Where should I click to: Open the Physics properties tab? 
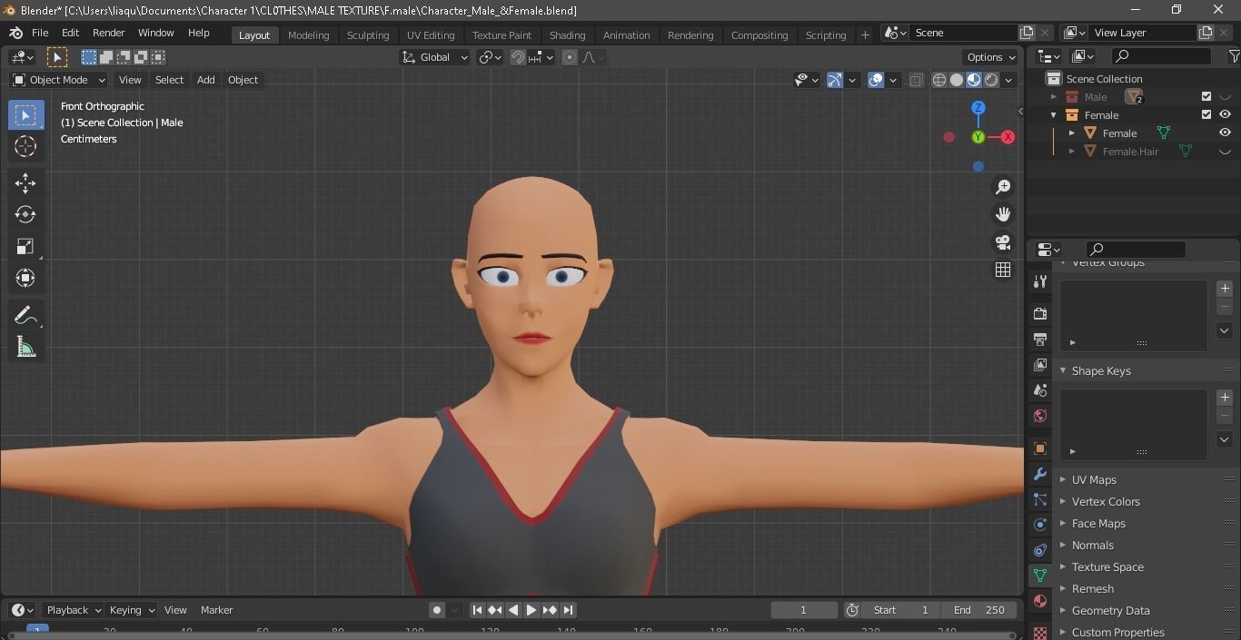click(1040, 525)
